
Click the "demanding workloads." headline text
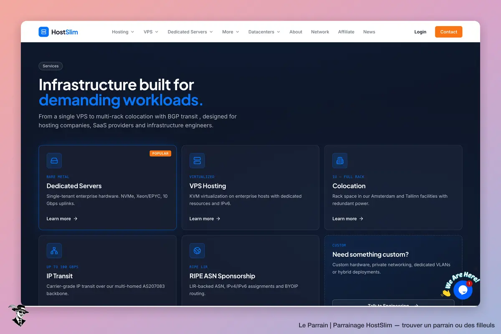click(121, 100)
